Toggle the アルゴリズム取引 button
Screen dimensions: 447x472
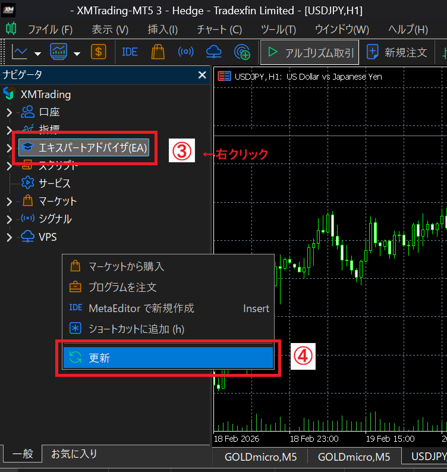(309, 52)
